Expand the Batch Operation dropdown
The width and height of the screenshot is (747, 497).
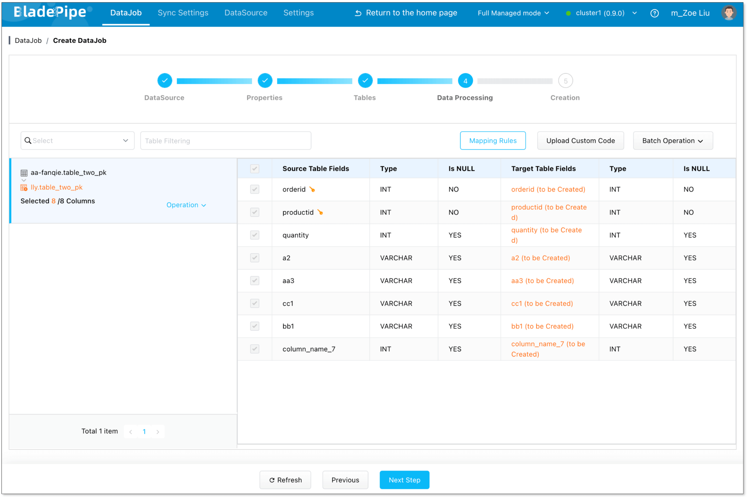point(672,141)
